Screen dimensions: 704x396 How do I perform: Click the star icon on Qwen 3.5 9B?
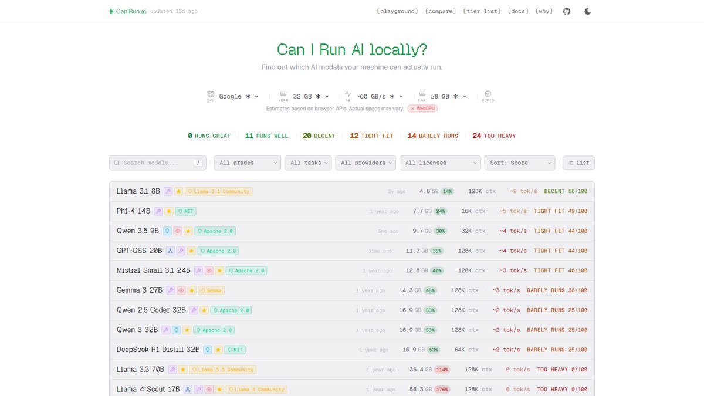[188, 231]
